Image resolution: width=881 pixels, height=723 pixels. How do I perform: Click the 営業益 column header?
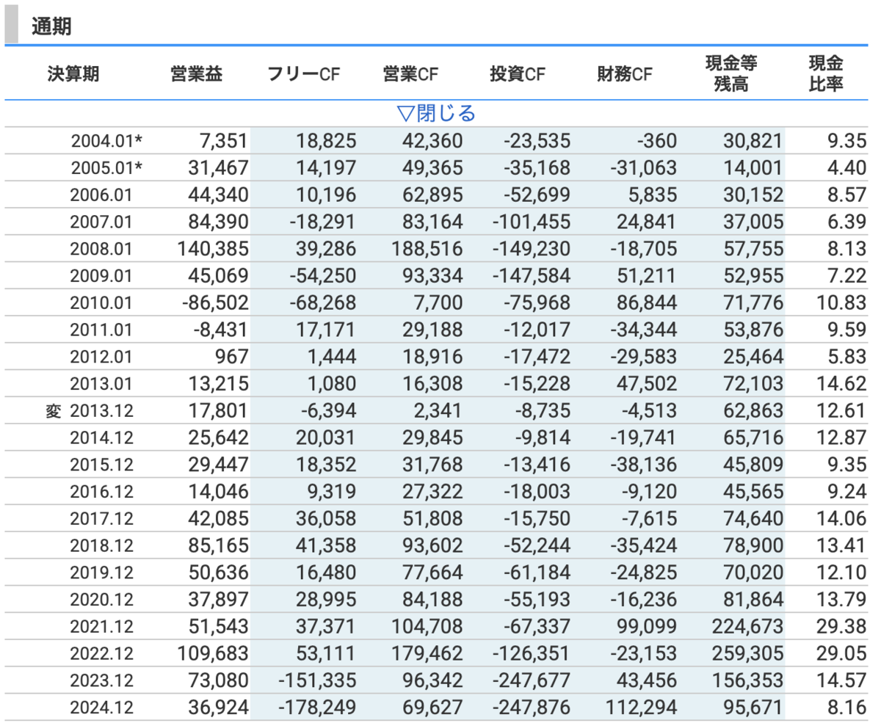(x=195, y=73)
